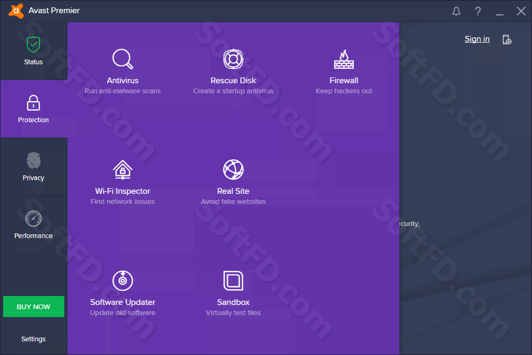Click the Status shield icon
Screen dimensions: 532x355
(33, 44)
